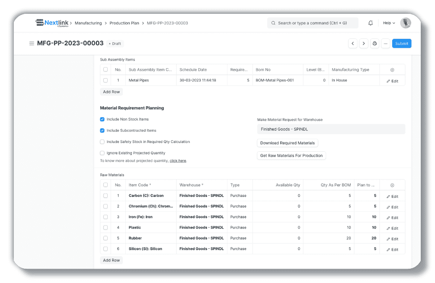Enable Ignore Existing Projected Quantity

pos(102,153)
